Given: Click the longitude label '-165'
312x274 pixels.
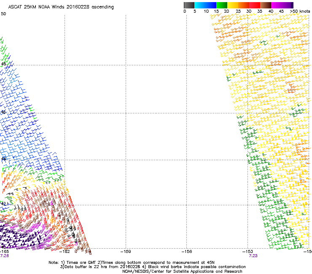Looking at the screenshot, I should coord(4,252).
